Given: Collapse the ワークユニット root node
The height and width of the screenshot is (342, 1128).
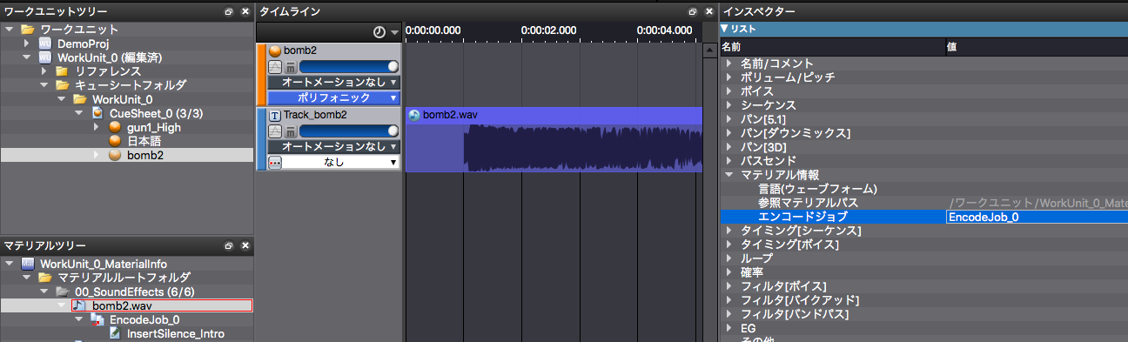Looking at the screenshot, I should pos(10,30).
